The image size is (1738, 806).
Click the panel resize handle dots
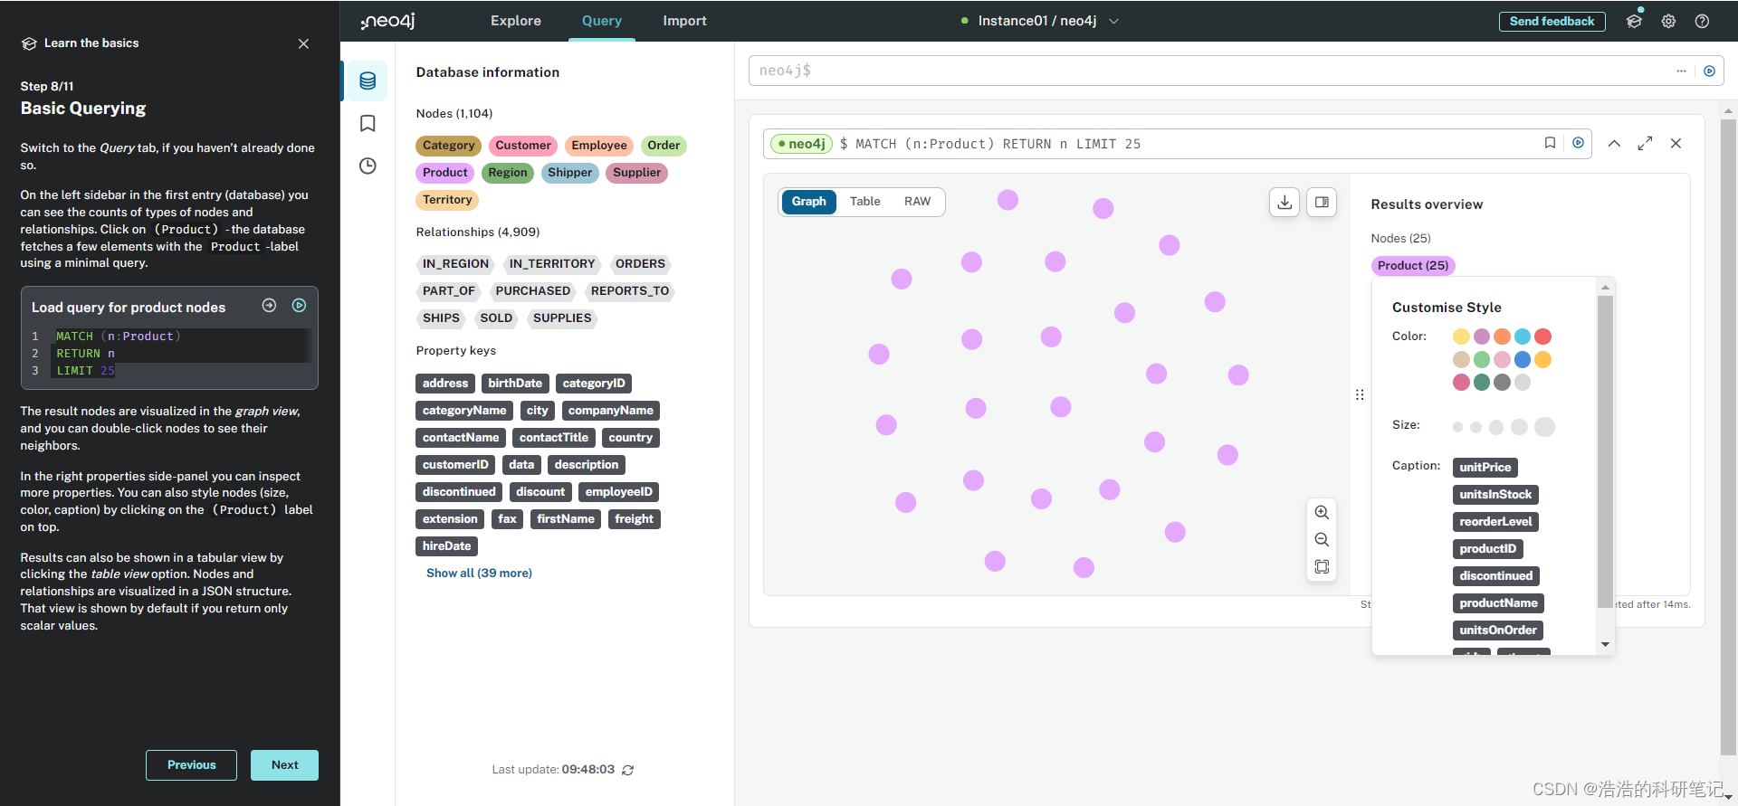(x=1360, y=394)
